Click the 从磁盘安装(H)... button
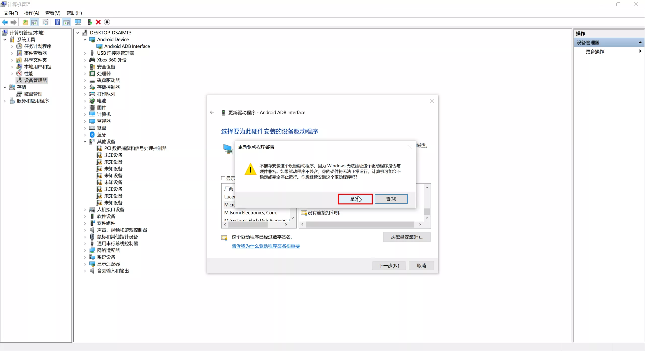This screenshot has height=351, width=645. (x=407, y=237)
